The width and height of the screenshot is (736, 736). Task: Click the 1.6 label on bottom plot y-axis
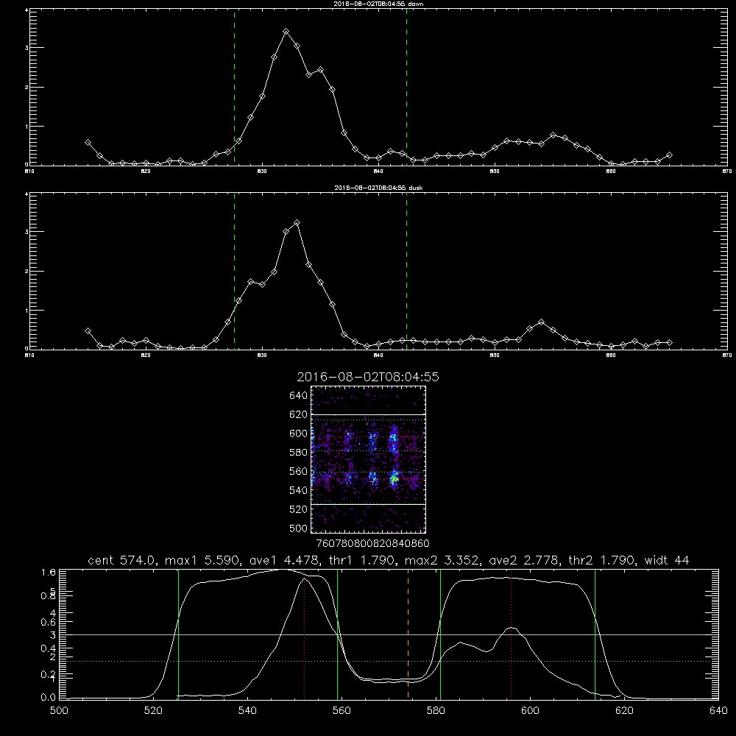pos(49,572)
